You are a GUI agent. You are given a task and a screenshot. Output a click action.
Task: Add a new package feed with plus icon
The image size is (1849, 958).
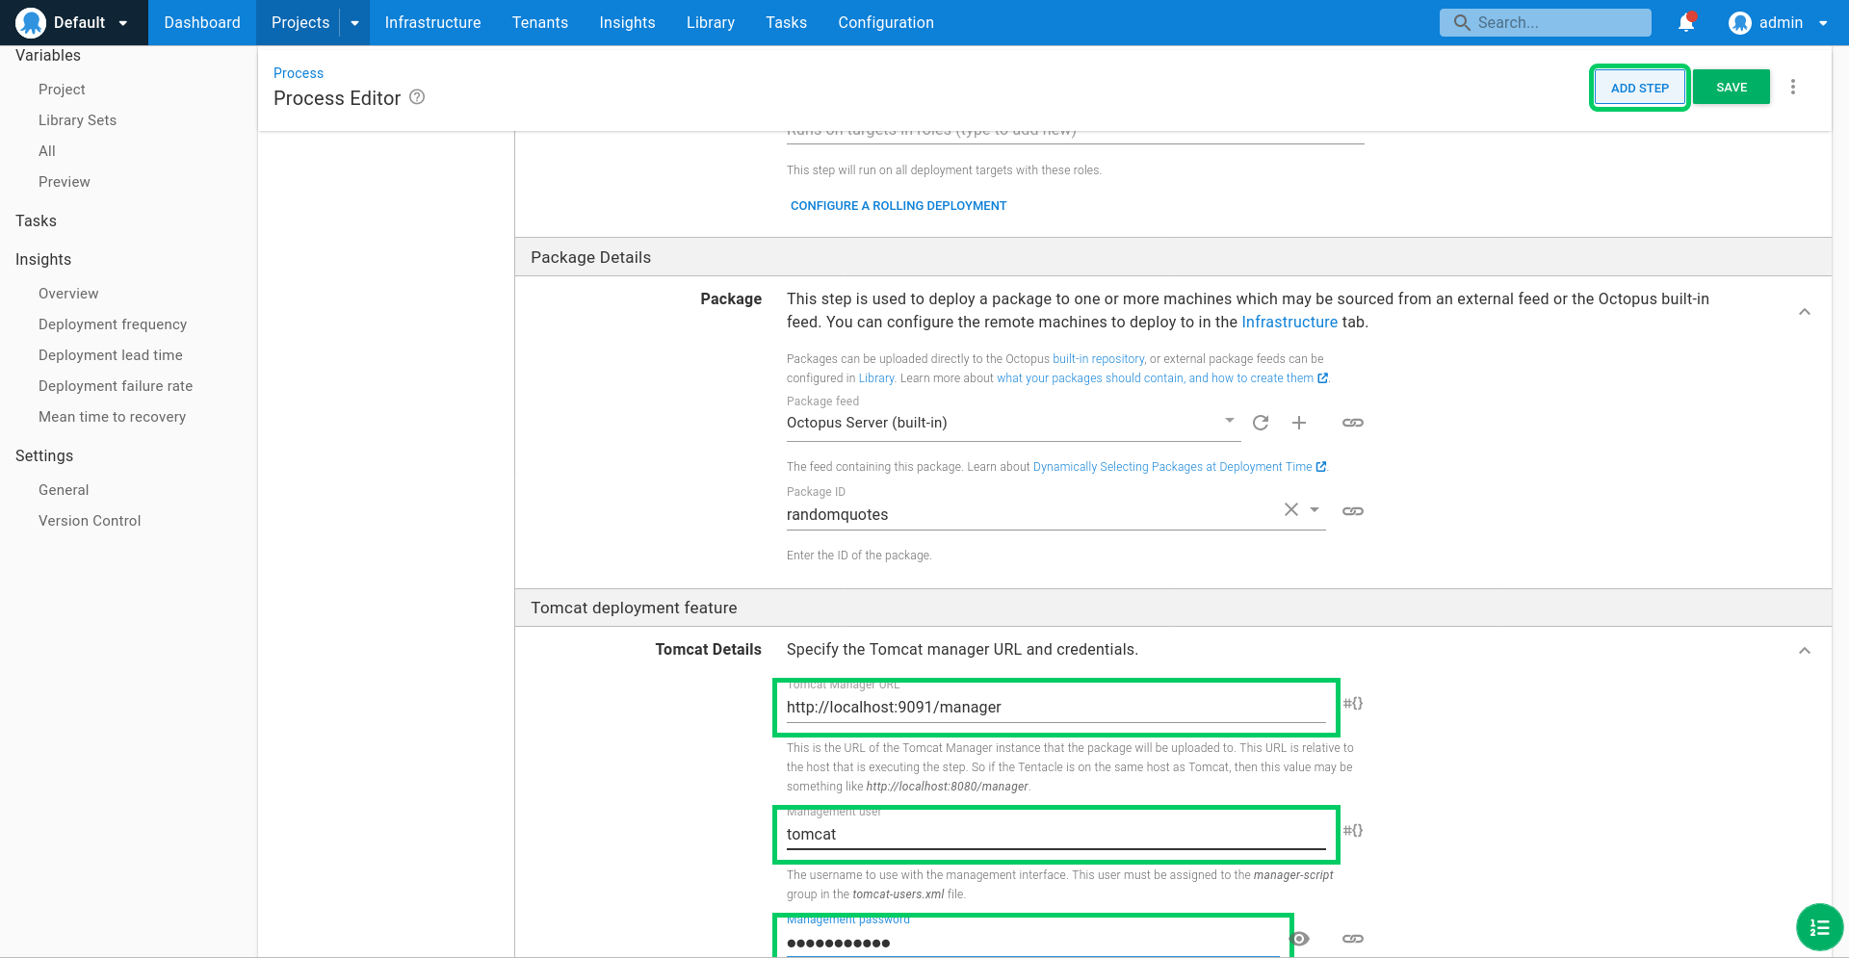[x=1299, y=423]
